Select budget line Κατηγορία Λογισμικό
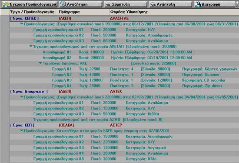 click(124, 148)
